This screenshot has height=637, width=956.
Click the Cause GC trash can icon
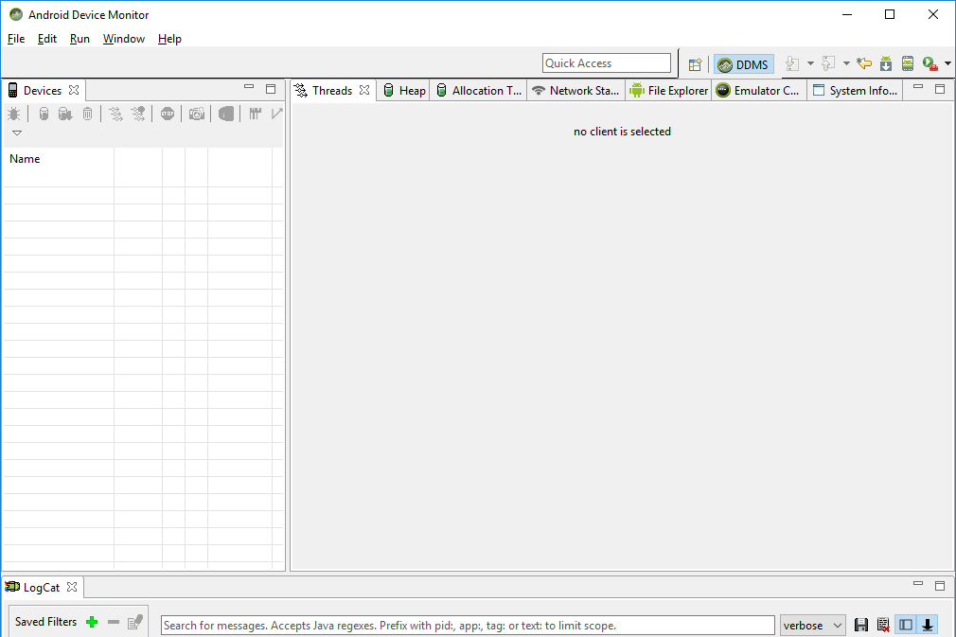coord(87,114)
